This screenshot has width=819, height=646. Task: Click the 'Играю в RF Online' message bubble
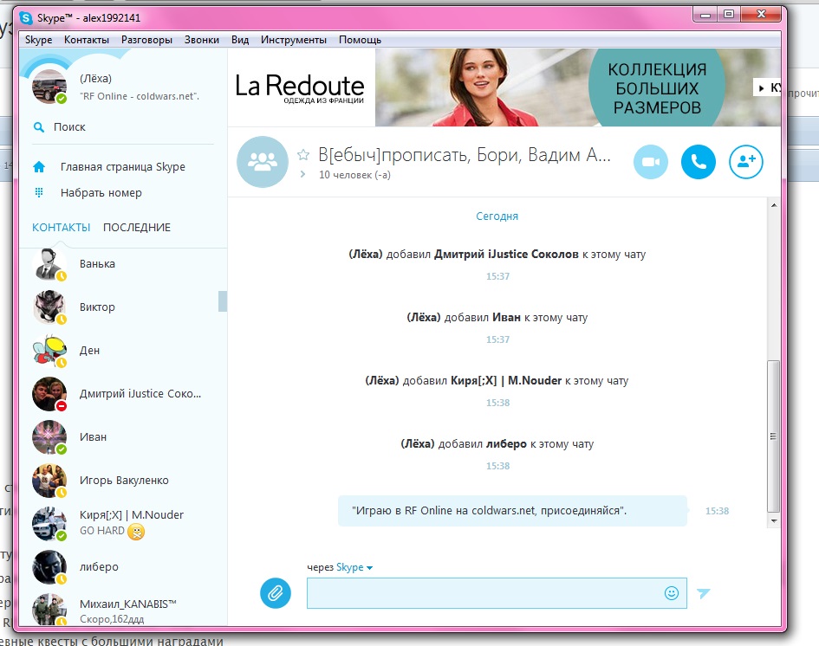click(x=512, y=511)
